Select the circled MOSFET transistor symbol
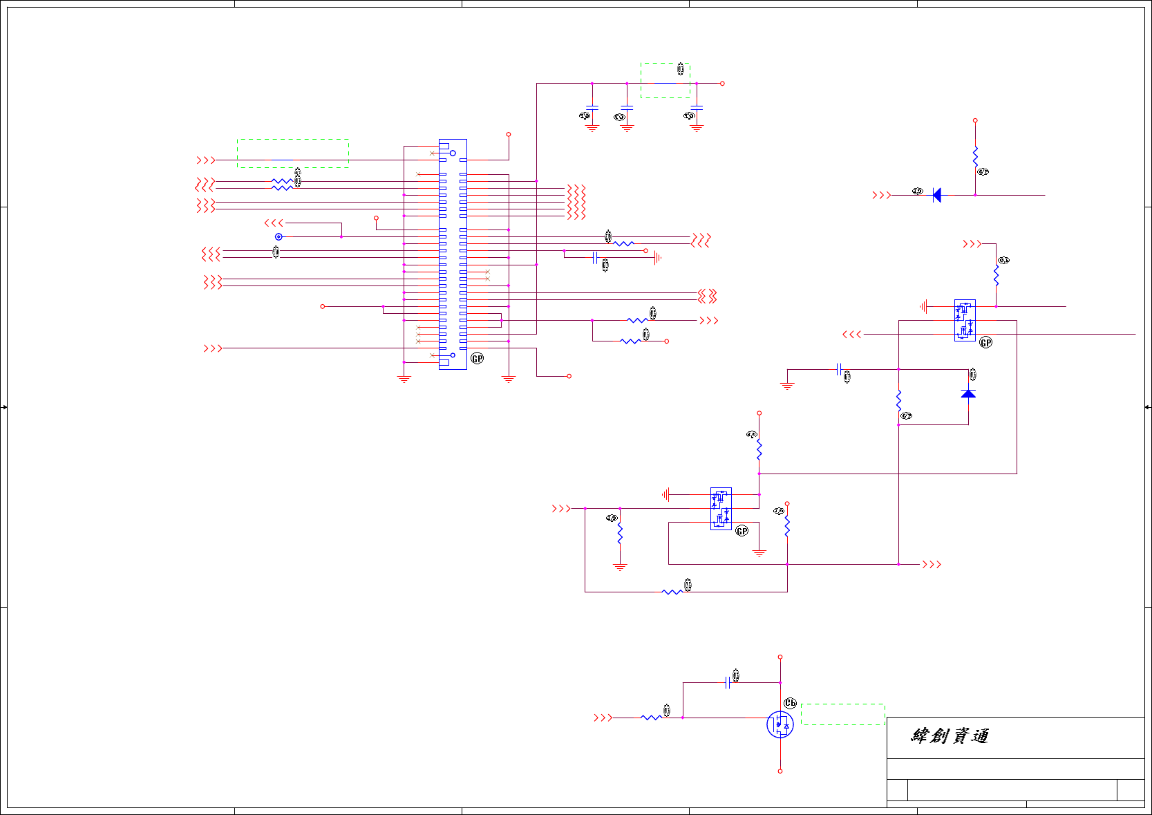1152x815 pixels. [780, 724]
